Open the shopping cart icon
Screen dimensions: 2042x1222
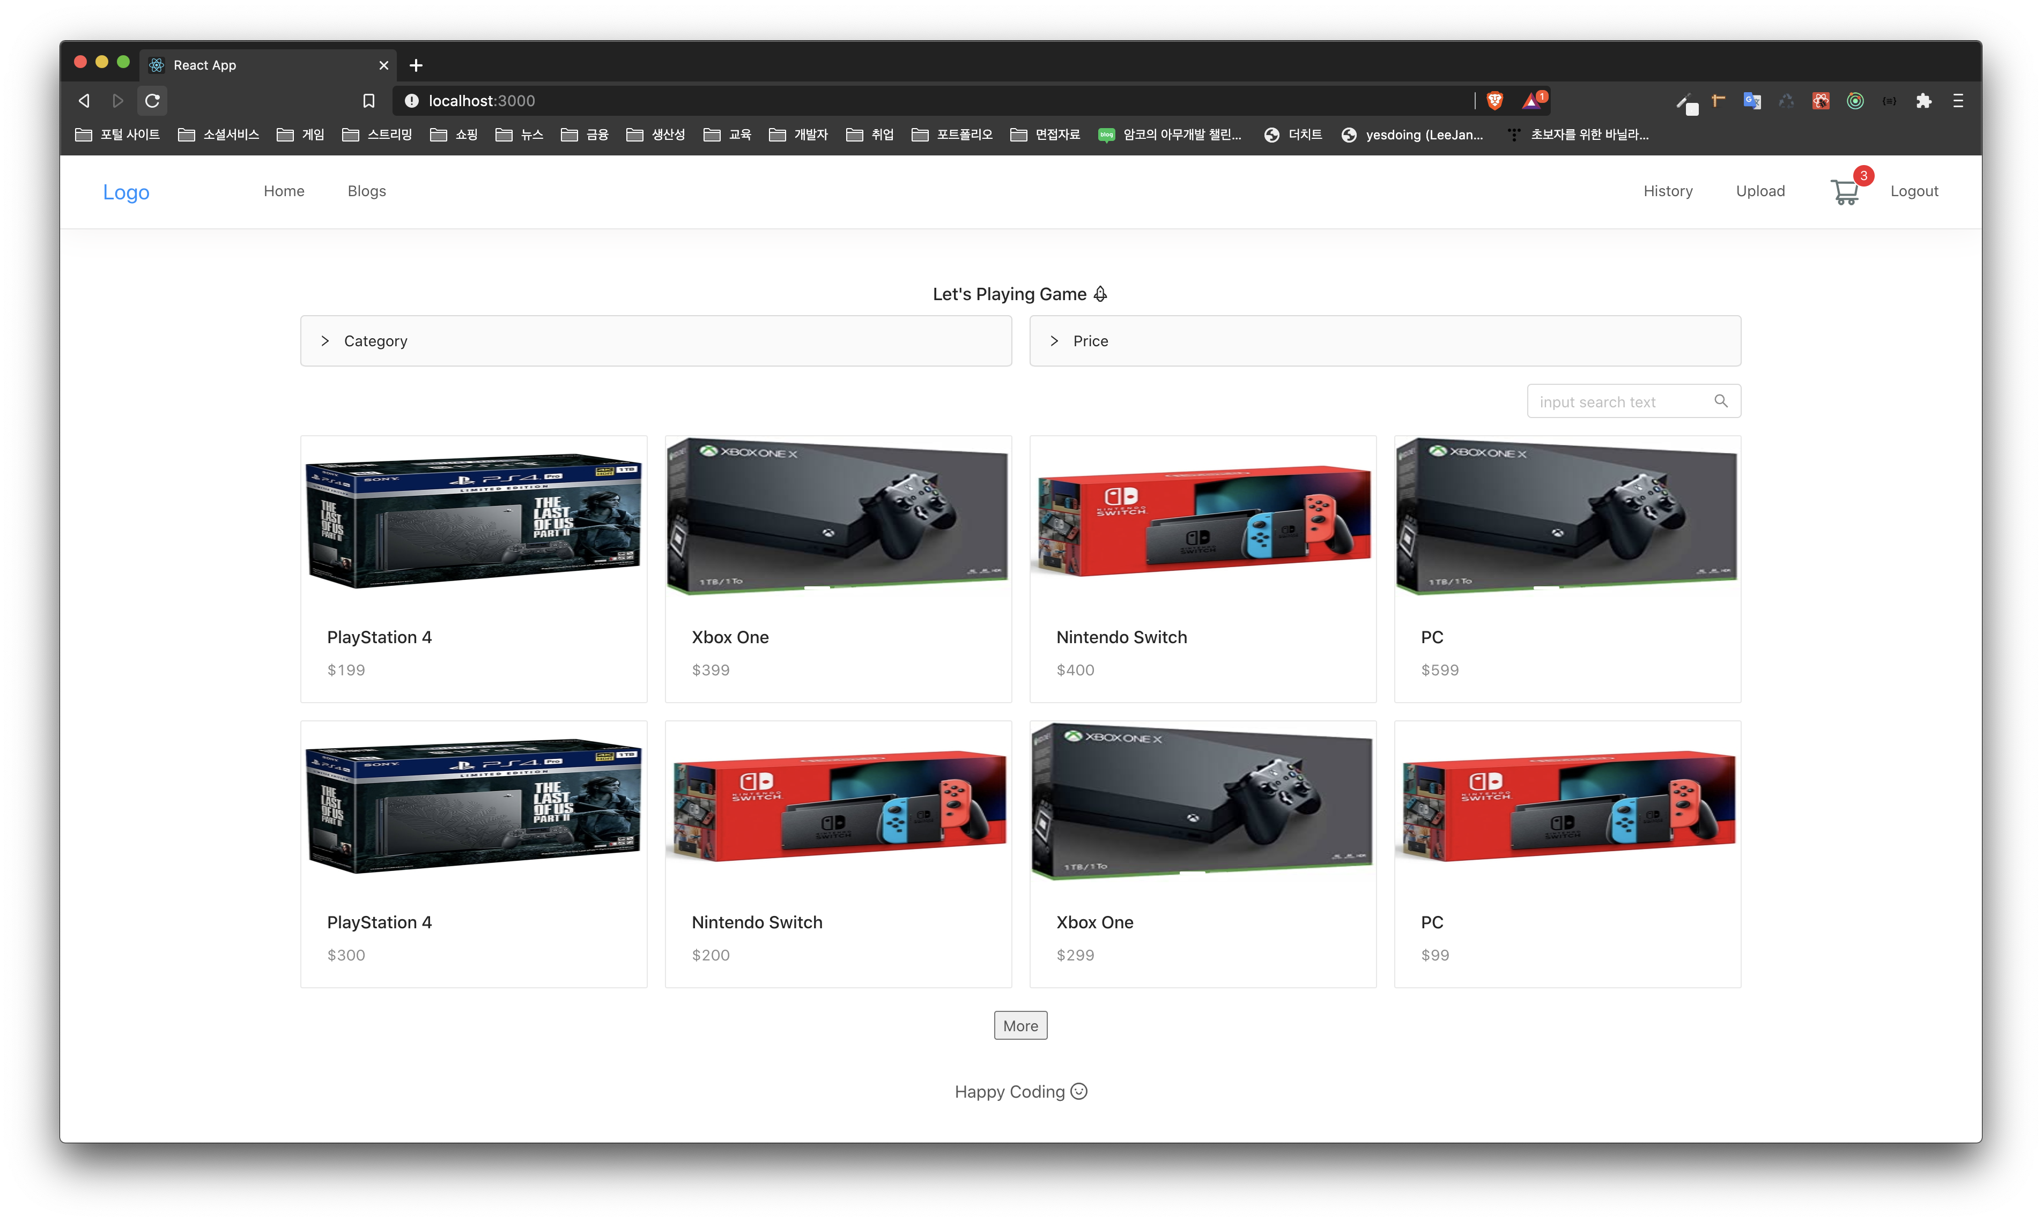coord(1844,192)
